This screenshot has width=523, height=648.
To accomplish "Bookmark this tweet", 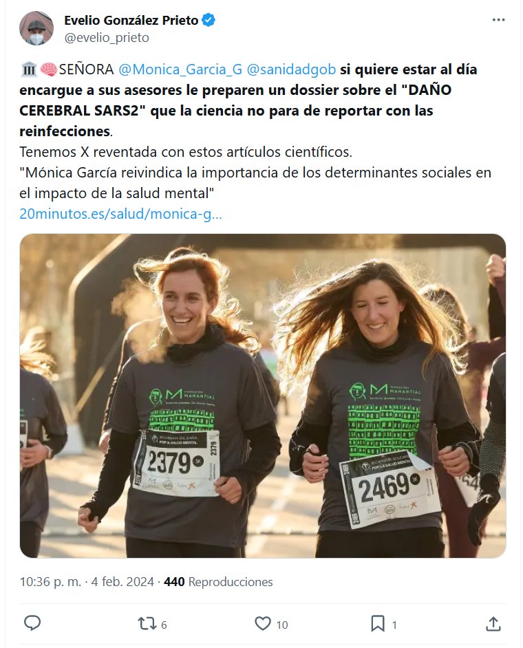I will tap(378, 624).
